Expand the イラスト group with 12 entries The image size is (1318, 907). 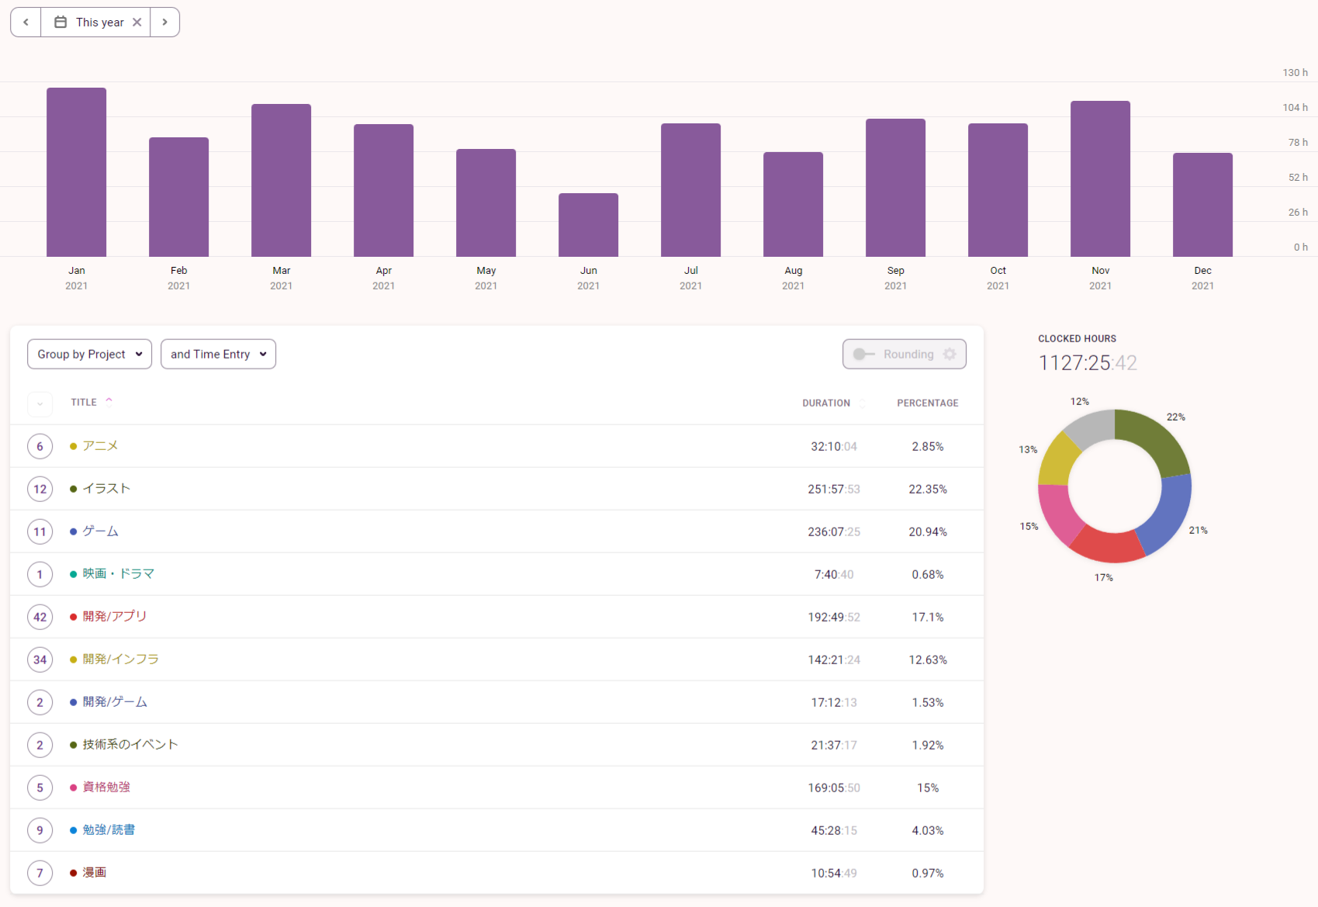click(x=40, y=489)
